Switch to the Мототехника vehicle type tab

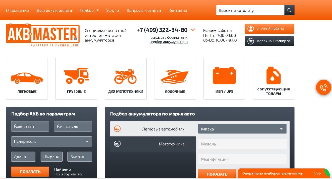coord(153,144)
